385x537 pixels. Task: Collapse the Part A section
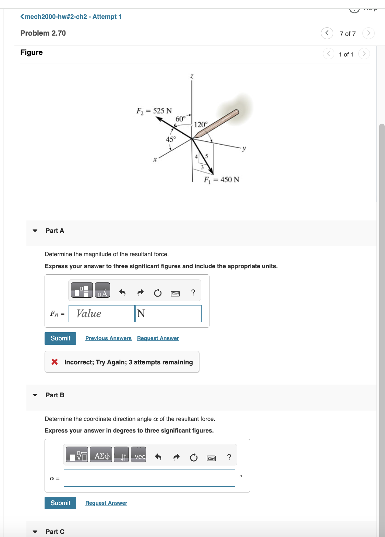(35, 230)
